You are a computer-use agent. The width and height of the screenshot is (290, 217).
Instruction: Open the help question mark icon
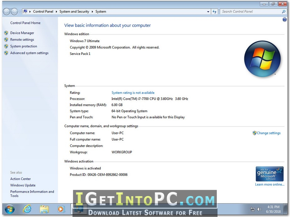tap(285, 19)
